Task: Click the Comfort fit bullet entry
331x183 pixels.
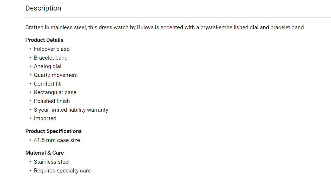Action: (x=47, y=84)
